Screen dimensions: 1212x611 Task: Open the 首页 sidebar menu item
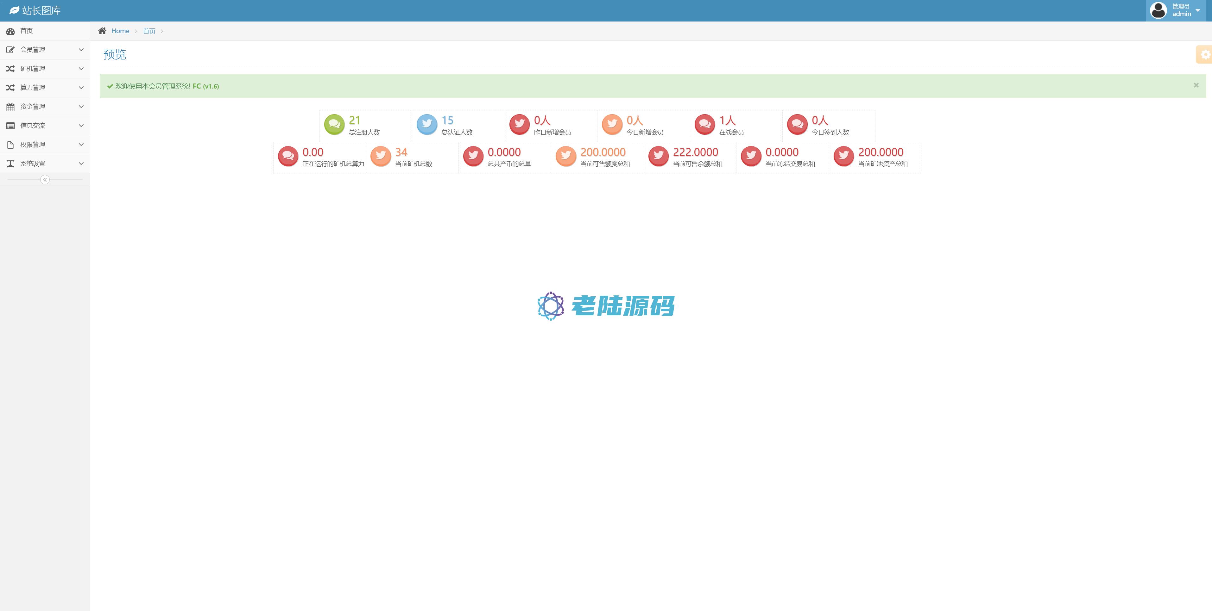tap(26, 31)
